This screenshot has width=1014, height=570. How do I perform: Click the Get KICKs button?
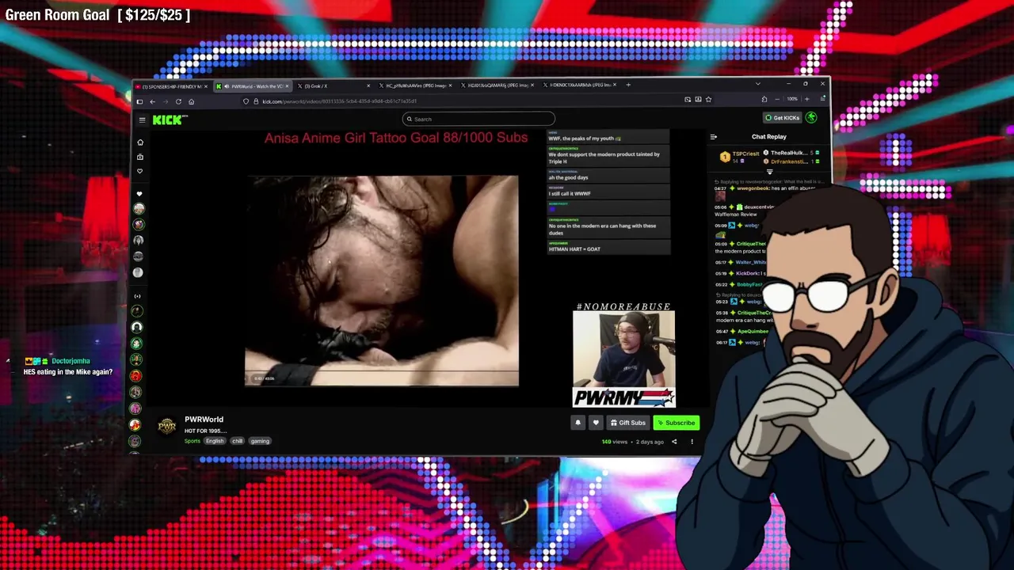coord(783,118)
